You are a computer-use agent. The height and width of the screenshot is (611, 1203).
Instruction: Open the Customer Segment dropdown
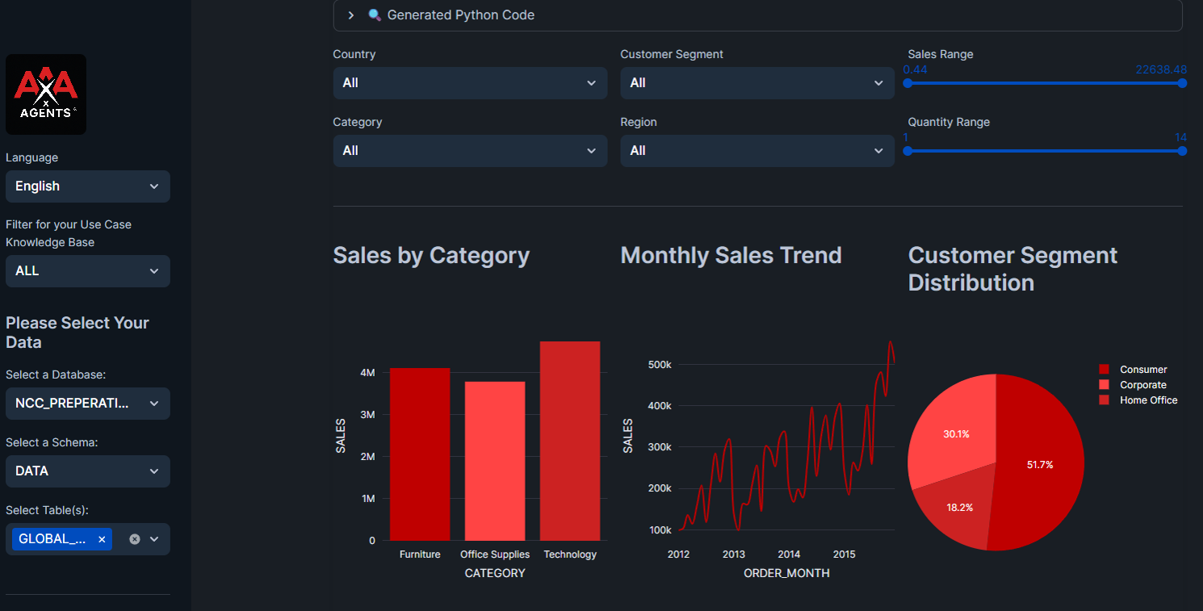pyautogui.click(x=757, y=83)
